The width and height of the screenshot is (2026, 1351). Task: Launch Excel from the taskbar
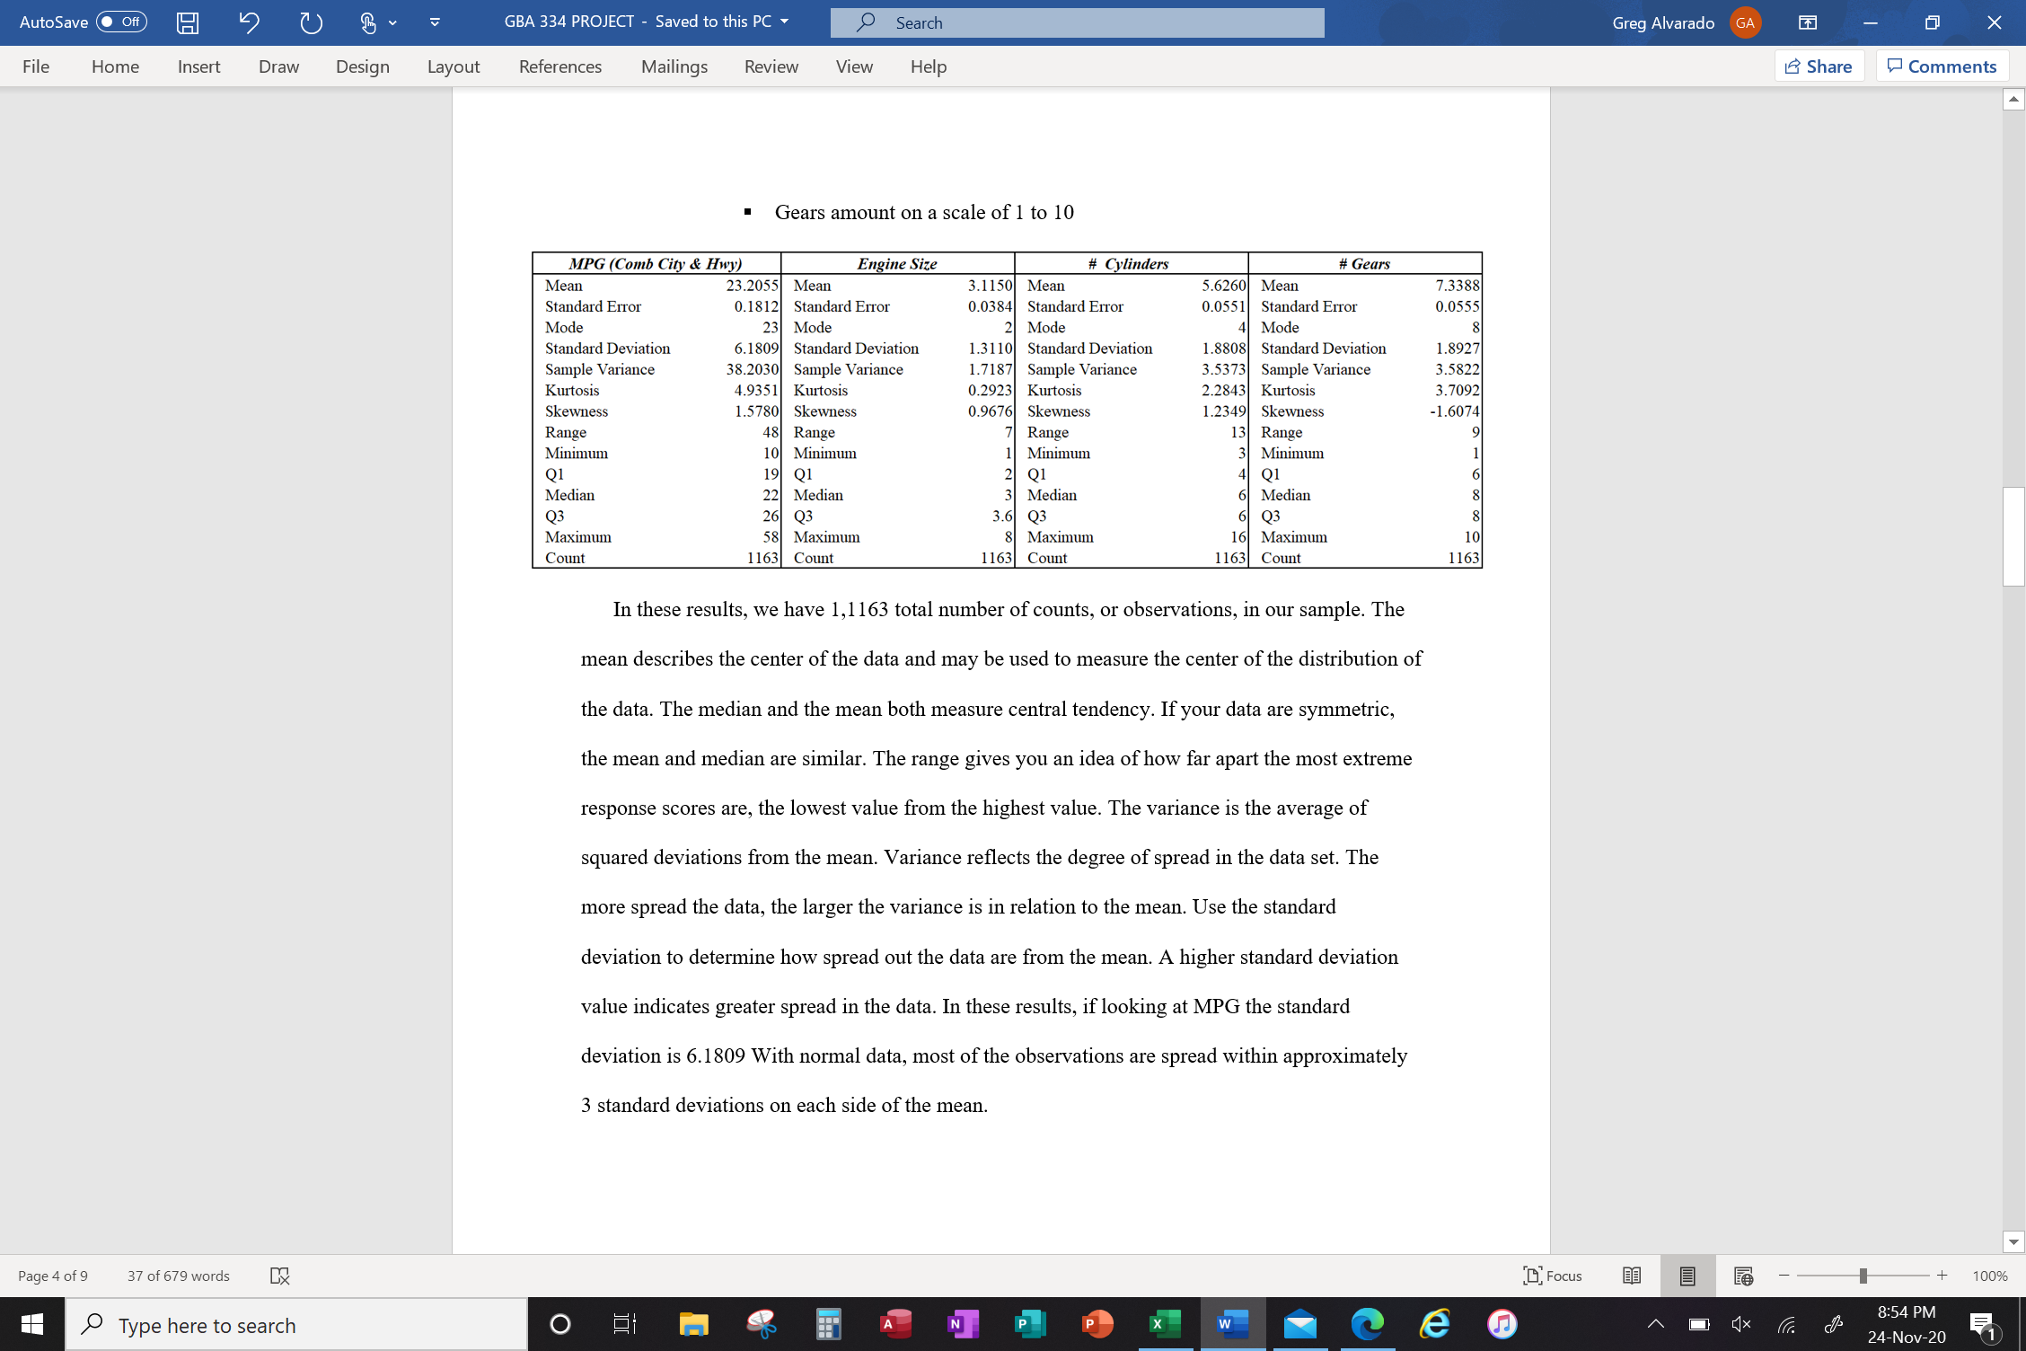pyautogui.click(x=1165, y=1324)
